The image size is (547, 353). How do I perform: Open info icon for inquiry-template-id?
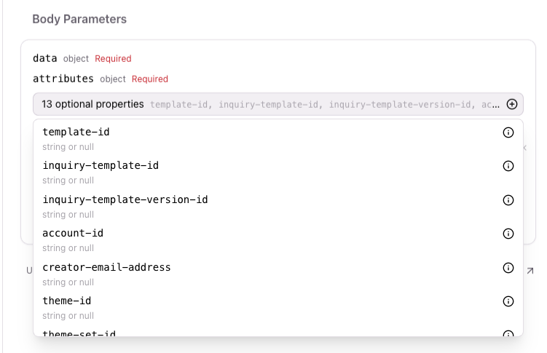(508, 166)
